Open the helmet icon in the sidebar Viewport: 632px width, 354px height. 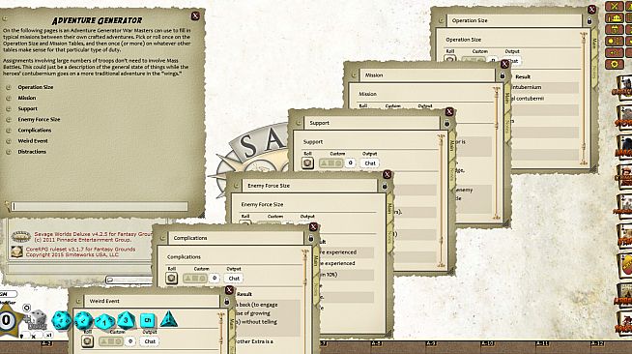[x=614, y=17]
